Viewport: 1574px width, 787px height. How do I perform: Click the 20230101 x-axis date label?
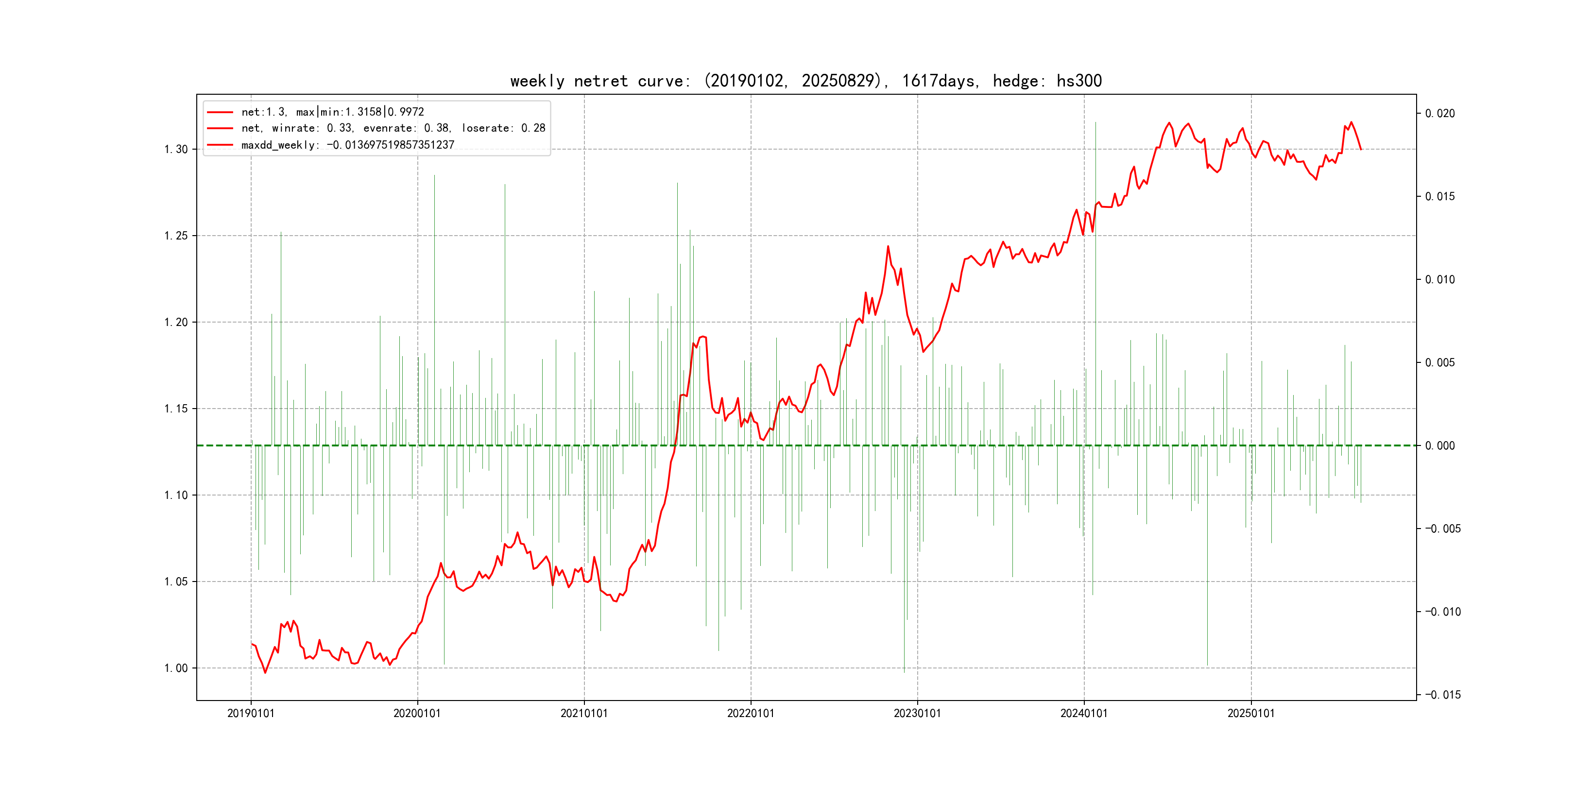(917, 713)
